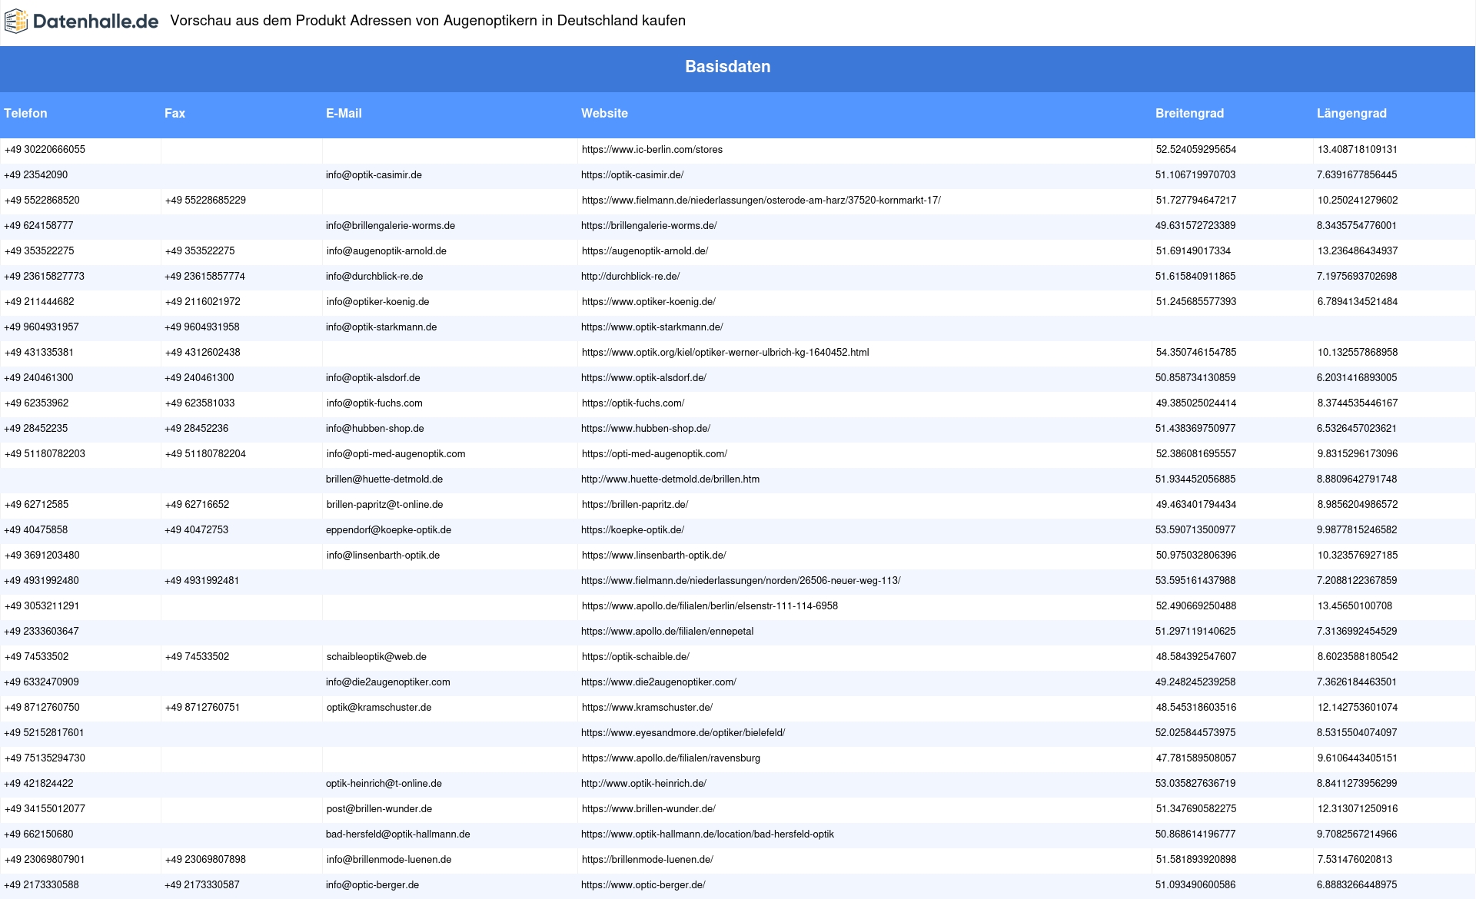The image size is (1476, 899).
Task: Select fax number +49 51180782204
Action: [205, 454]
